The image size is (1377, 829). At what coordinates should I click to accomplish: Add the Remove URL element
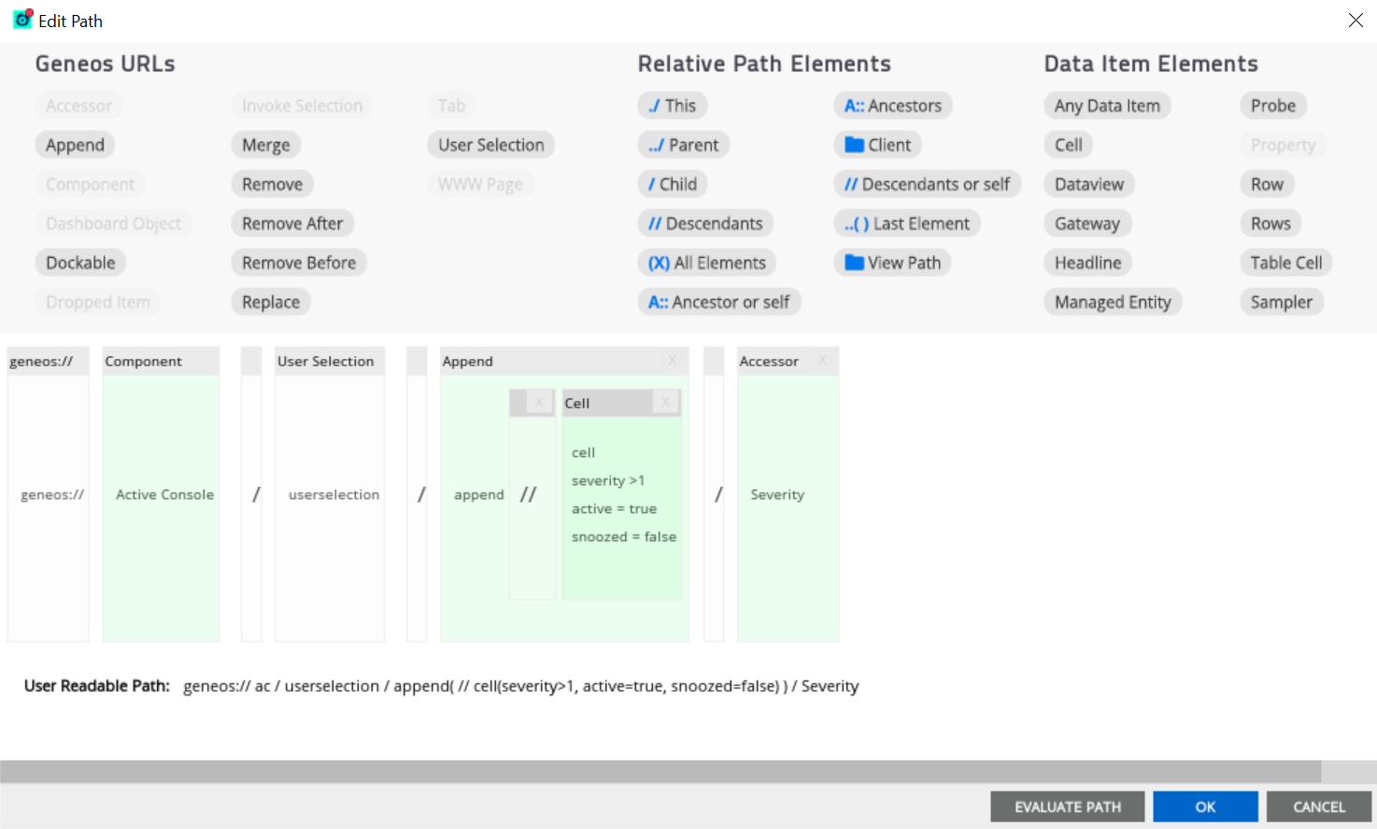[273, 184]
